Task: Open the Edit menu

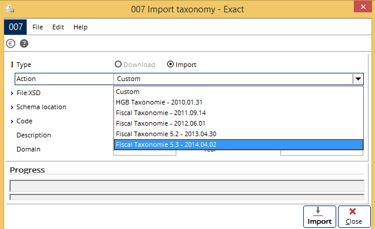Action: pyautogui.click(x=58, y=27)
